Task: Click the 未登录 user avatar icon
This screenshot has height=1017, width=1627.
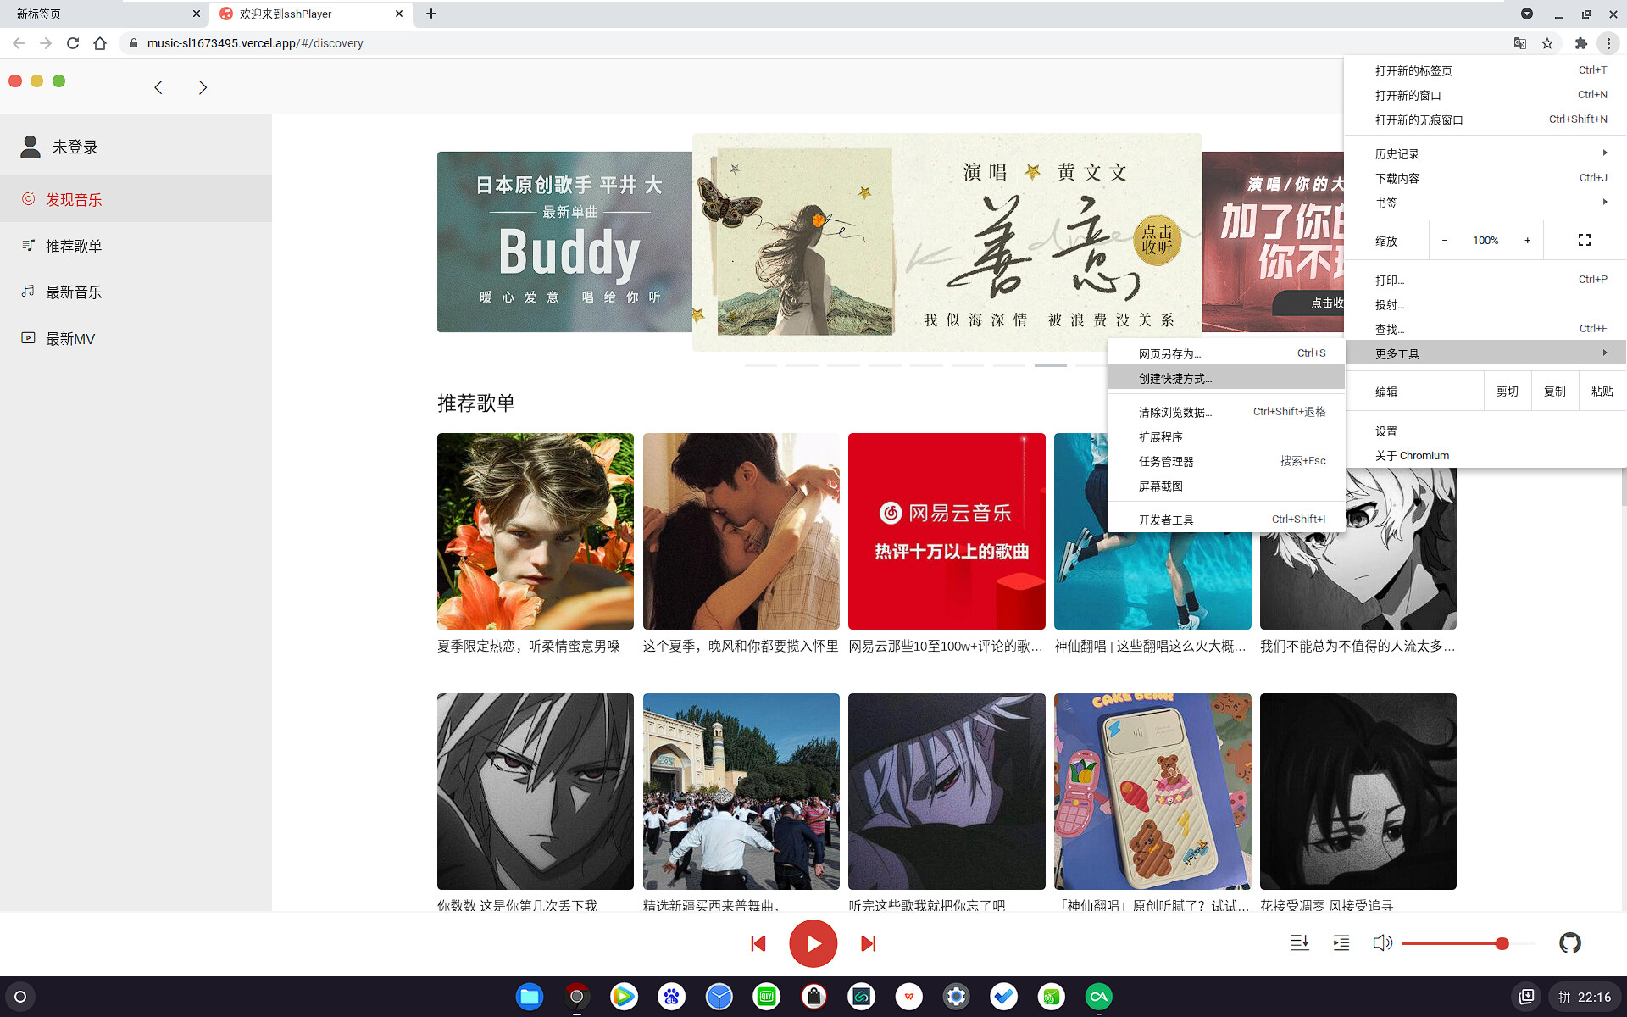Action: 31,147
